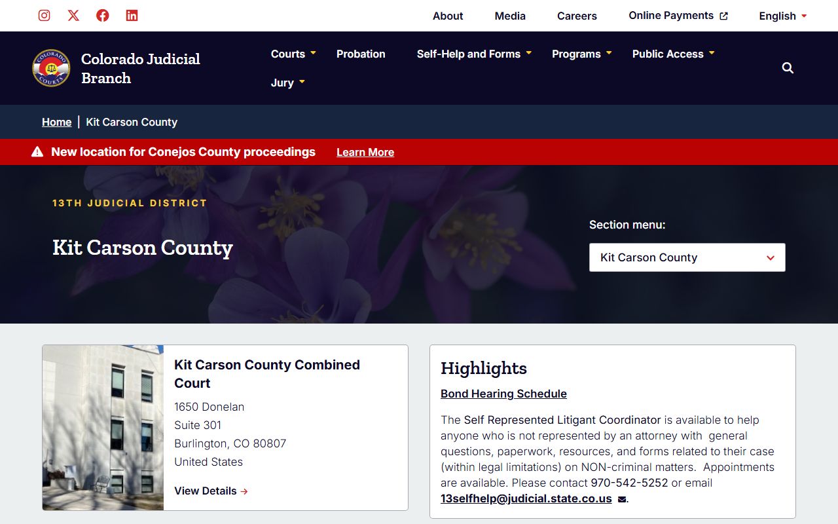The image size is (838, 524).
Task: Click the warning triangle alert icon
Action: click(x=37, y=152)
